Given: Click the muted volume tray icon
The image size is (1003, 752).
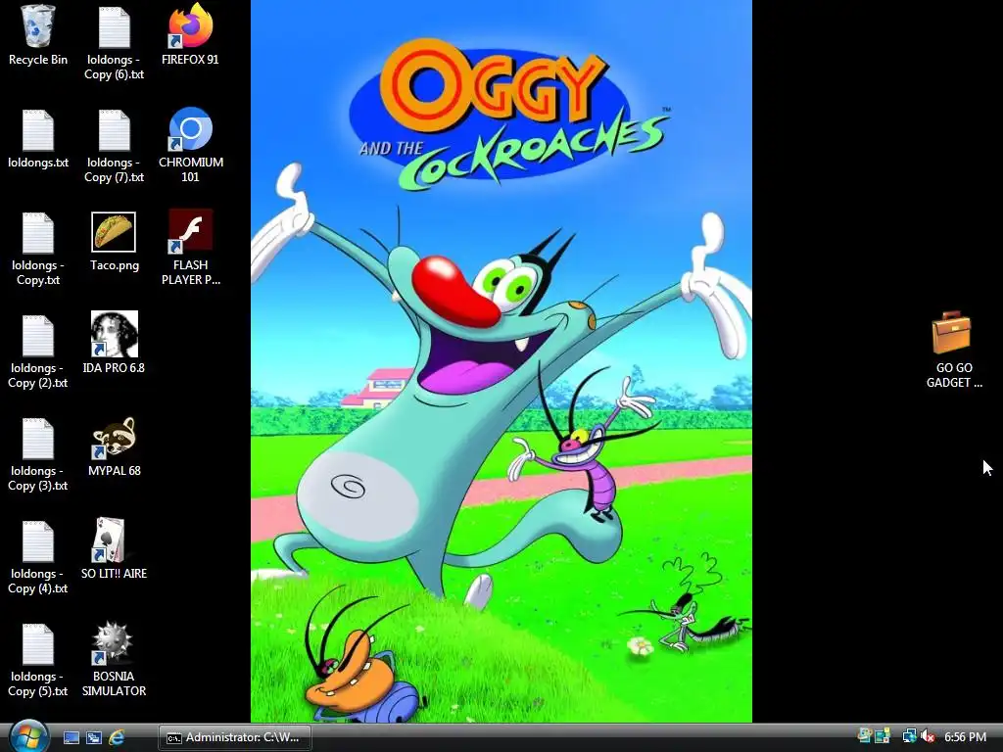Looking at the screenshot, I should [929, 737].
